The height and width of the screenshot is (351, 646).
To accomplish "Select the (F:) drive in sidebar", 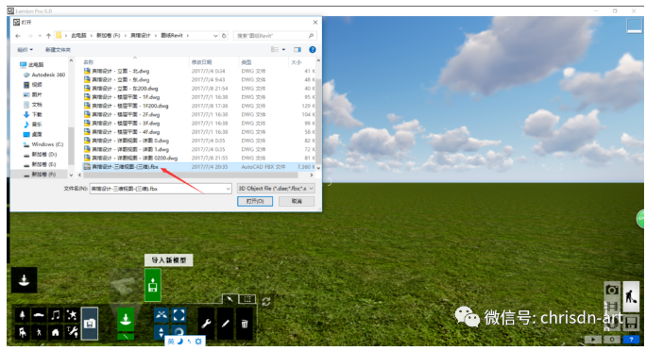I will click(x=40, y=175).
